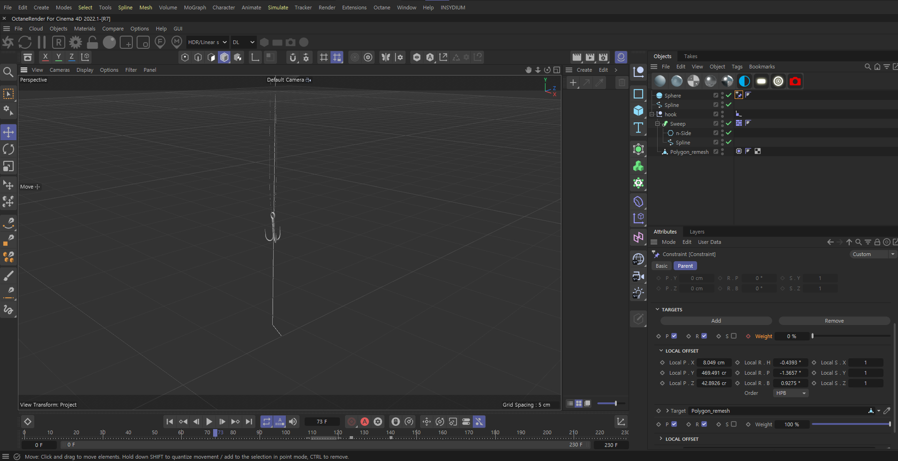Switch to the Layers tab
Image resolution: width=898 pixels, height=461 pixels.
(x=697, y=232)
